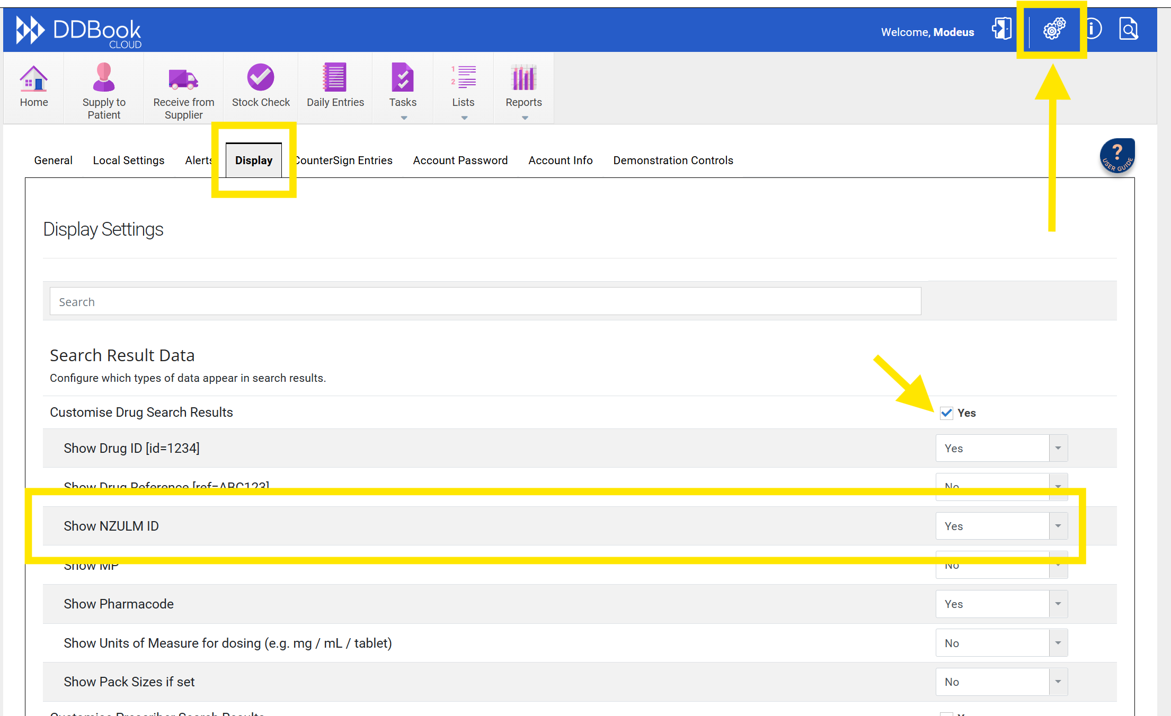1171x716 pixels.
Task: Open the User Guide help badge
Action: (1117, 156)
